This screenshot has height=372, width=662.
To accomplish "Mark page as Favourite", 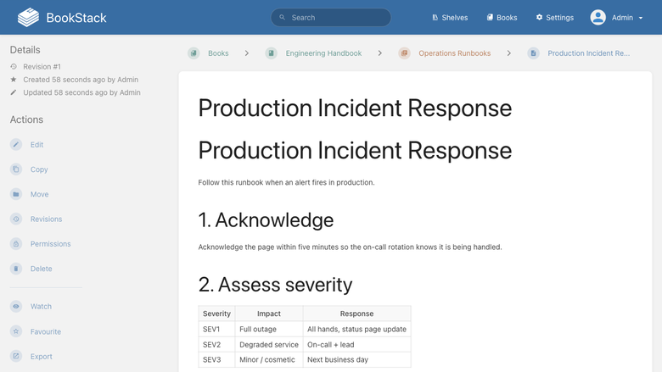I will point(46,331).
